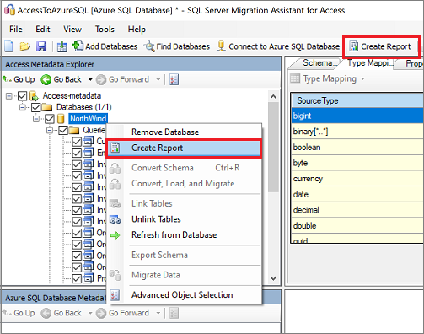Open the File menu
The width and height of the screenshot is (424, 334).
click(x=16, y=30)
